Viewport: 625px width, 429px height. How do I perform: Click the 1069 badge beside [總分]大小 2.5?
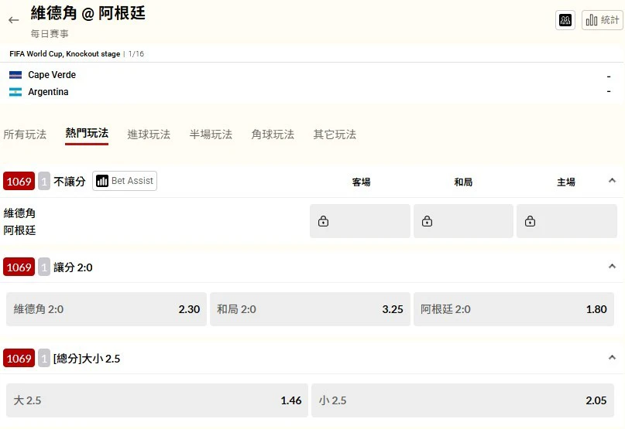[19, 358]
